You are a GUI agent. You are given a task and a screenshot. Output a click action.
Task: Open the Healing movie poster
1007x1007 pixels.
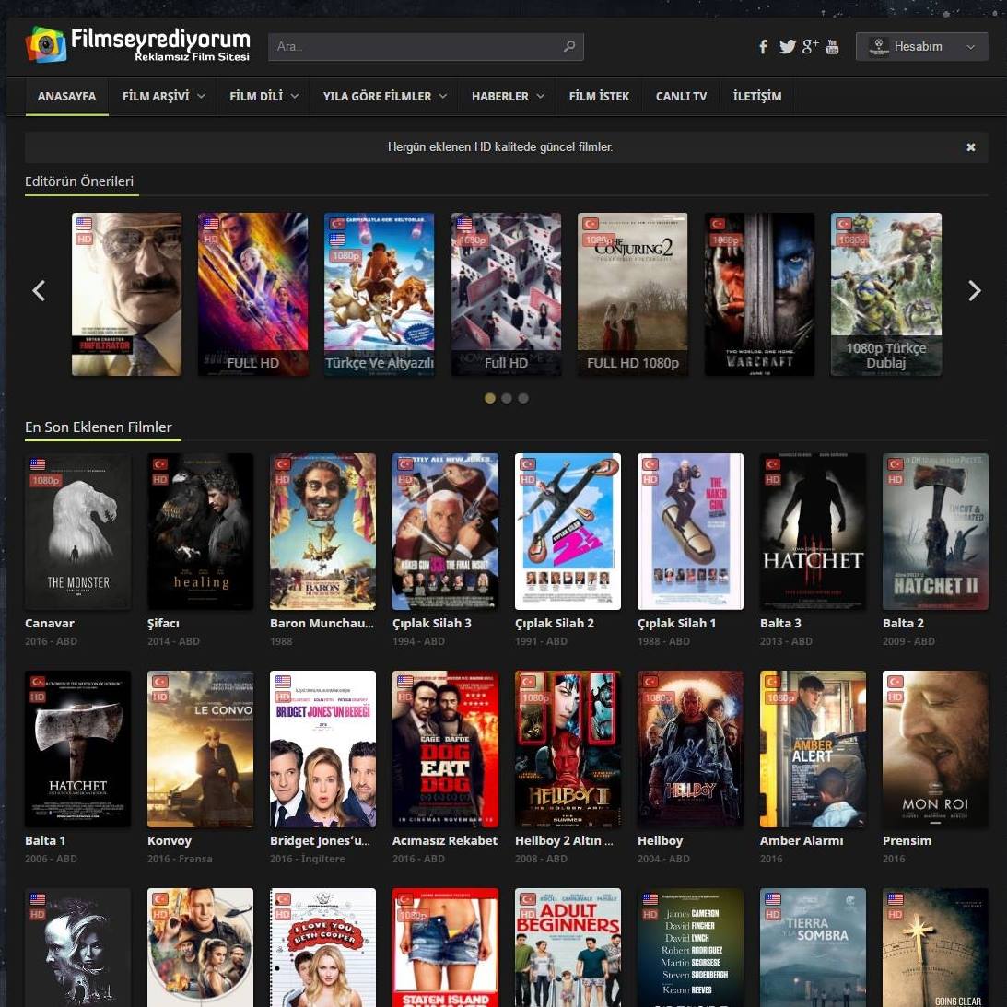(x=200, y=532)
